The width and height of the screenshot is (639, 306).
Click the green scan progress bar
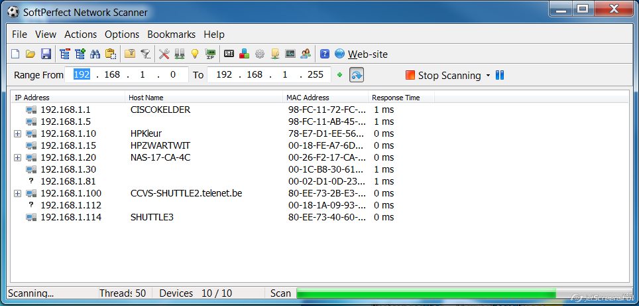(426, 293)
